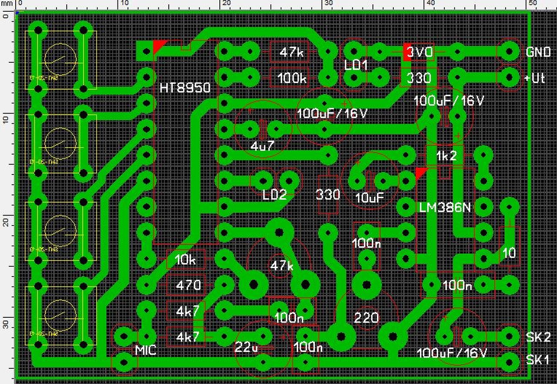
Task: Select the HT8950 chip label
Action: coord(185,88)
